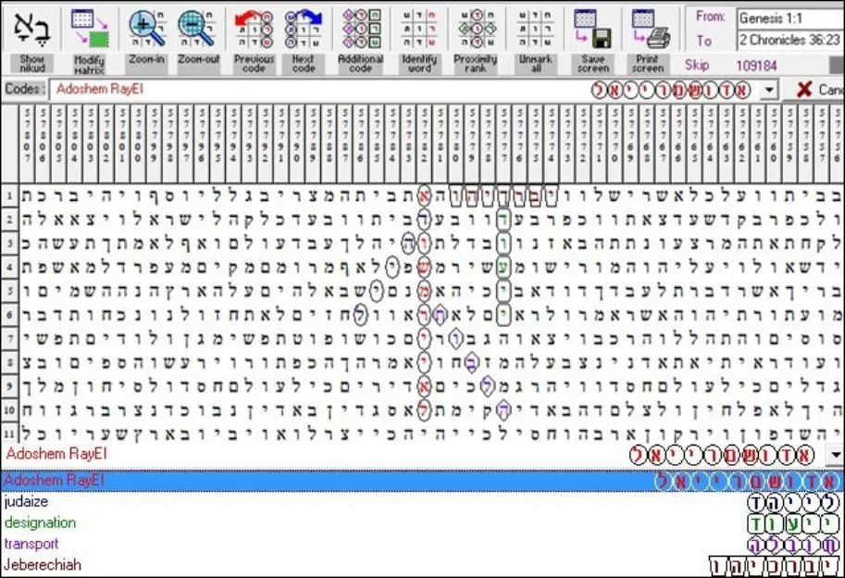Click the red Adoshem RayEl label above list
845x578 pixels.
click(x=57, y=454)
